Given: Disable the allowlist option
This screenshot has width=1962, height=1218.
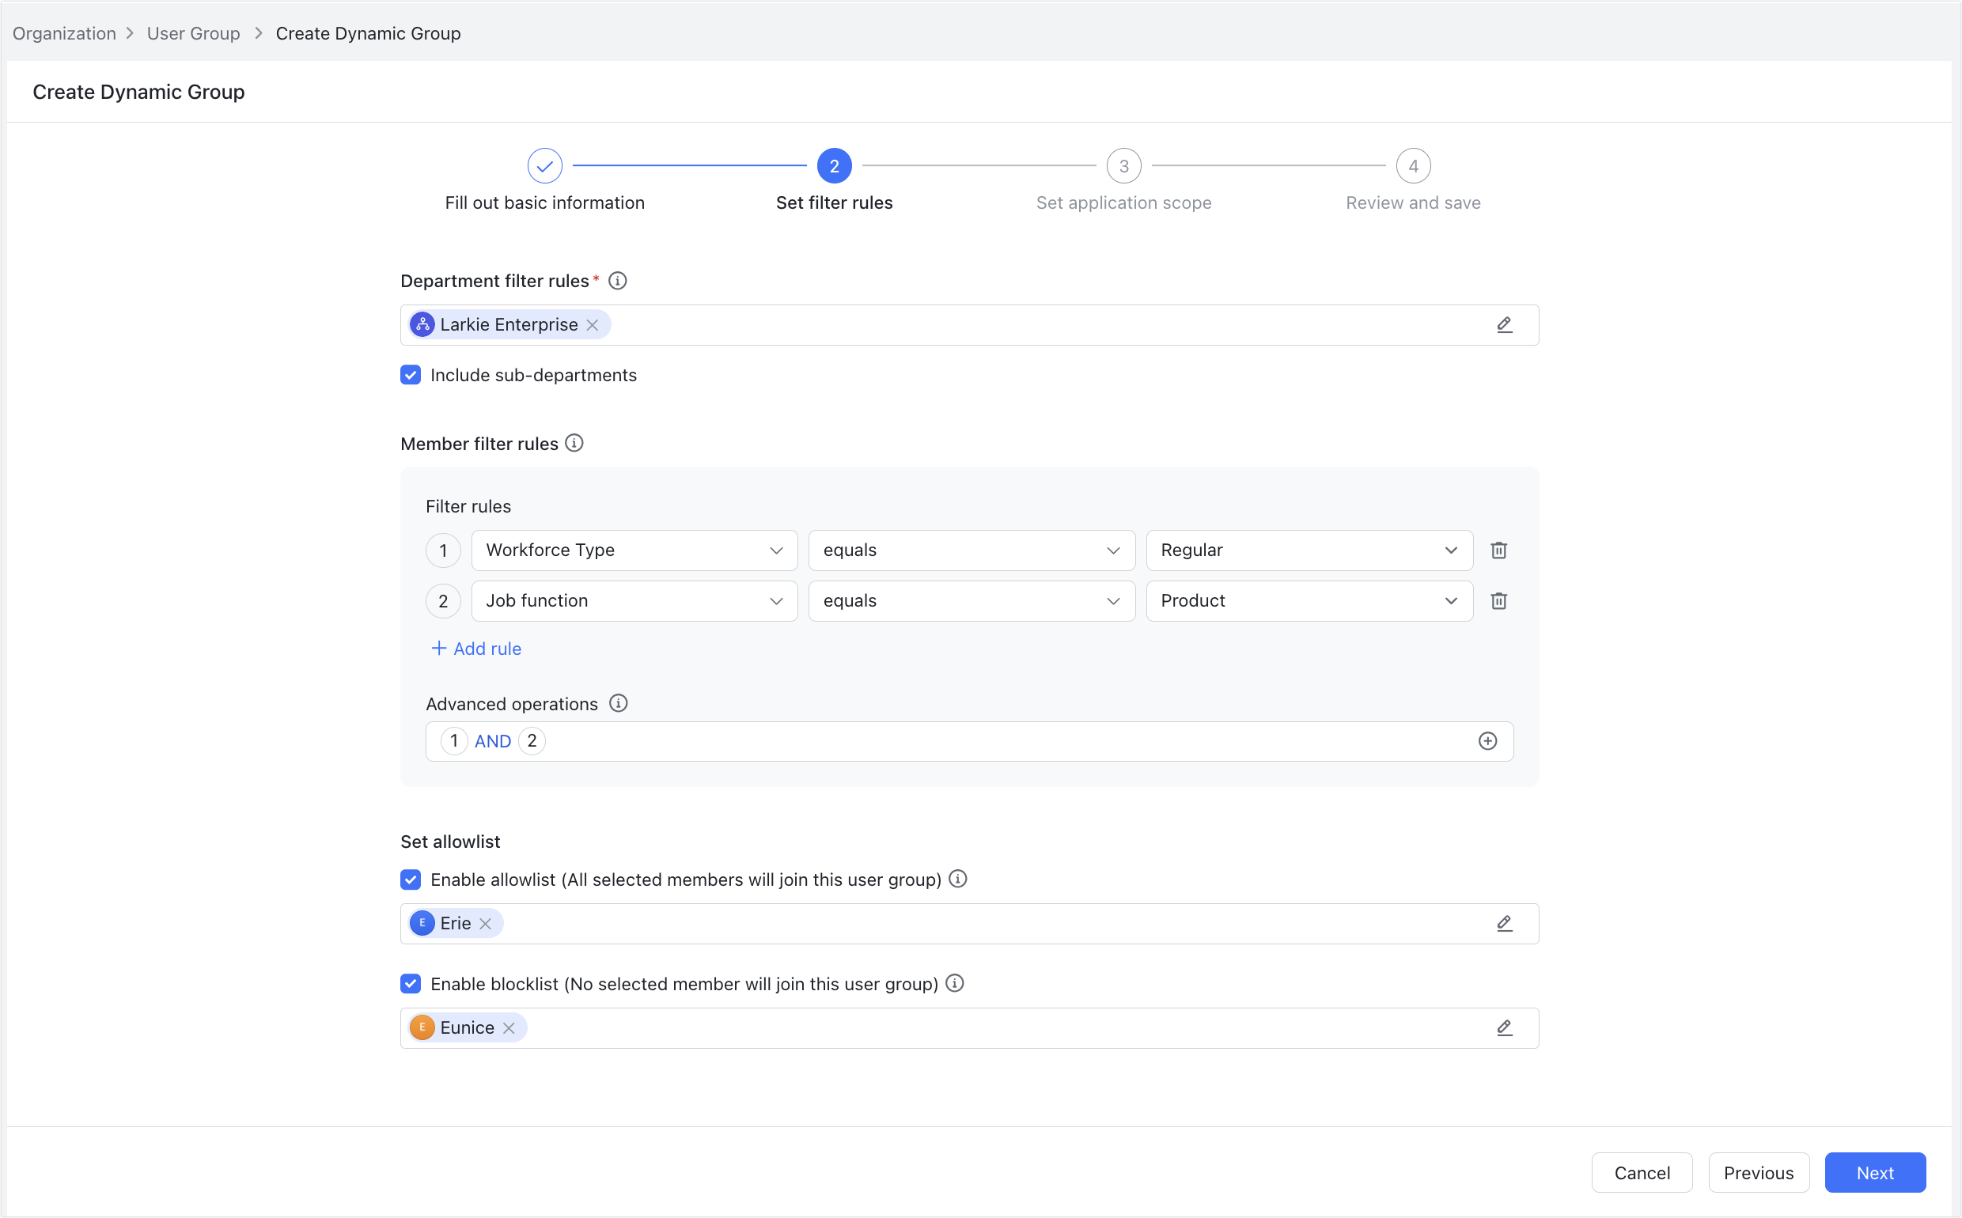Looking at the screenshot, I should (411, 879).
